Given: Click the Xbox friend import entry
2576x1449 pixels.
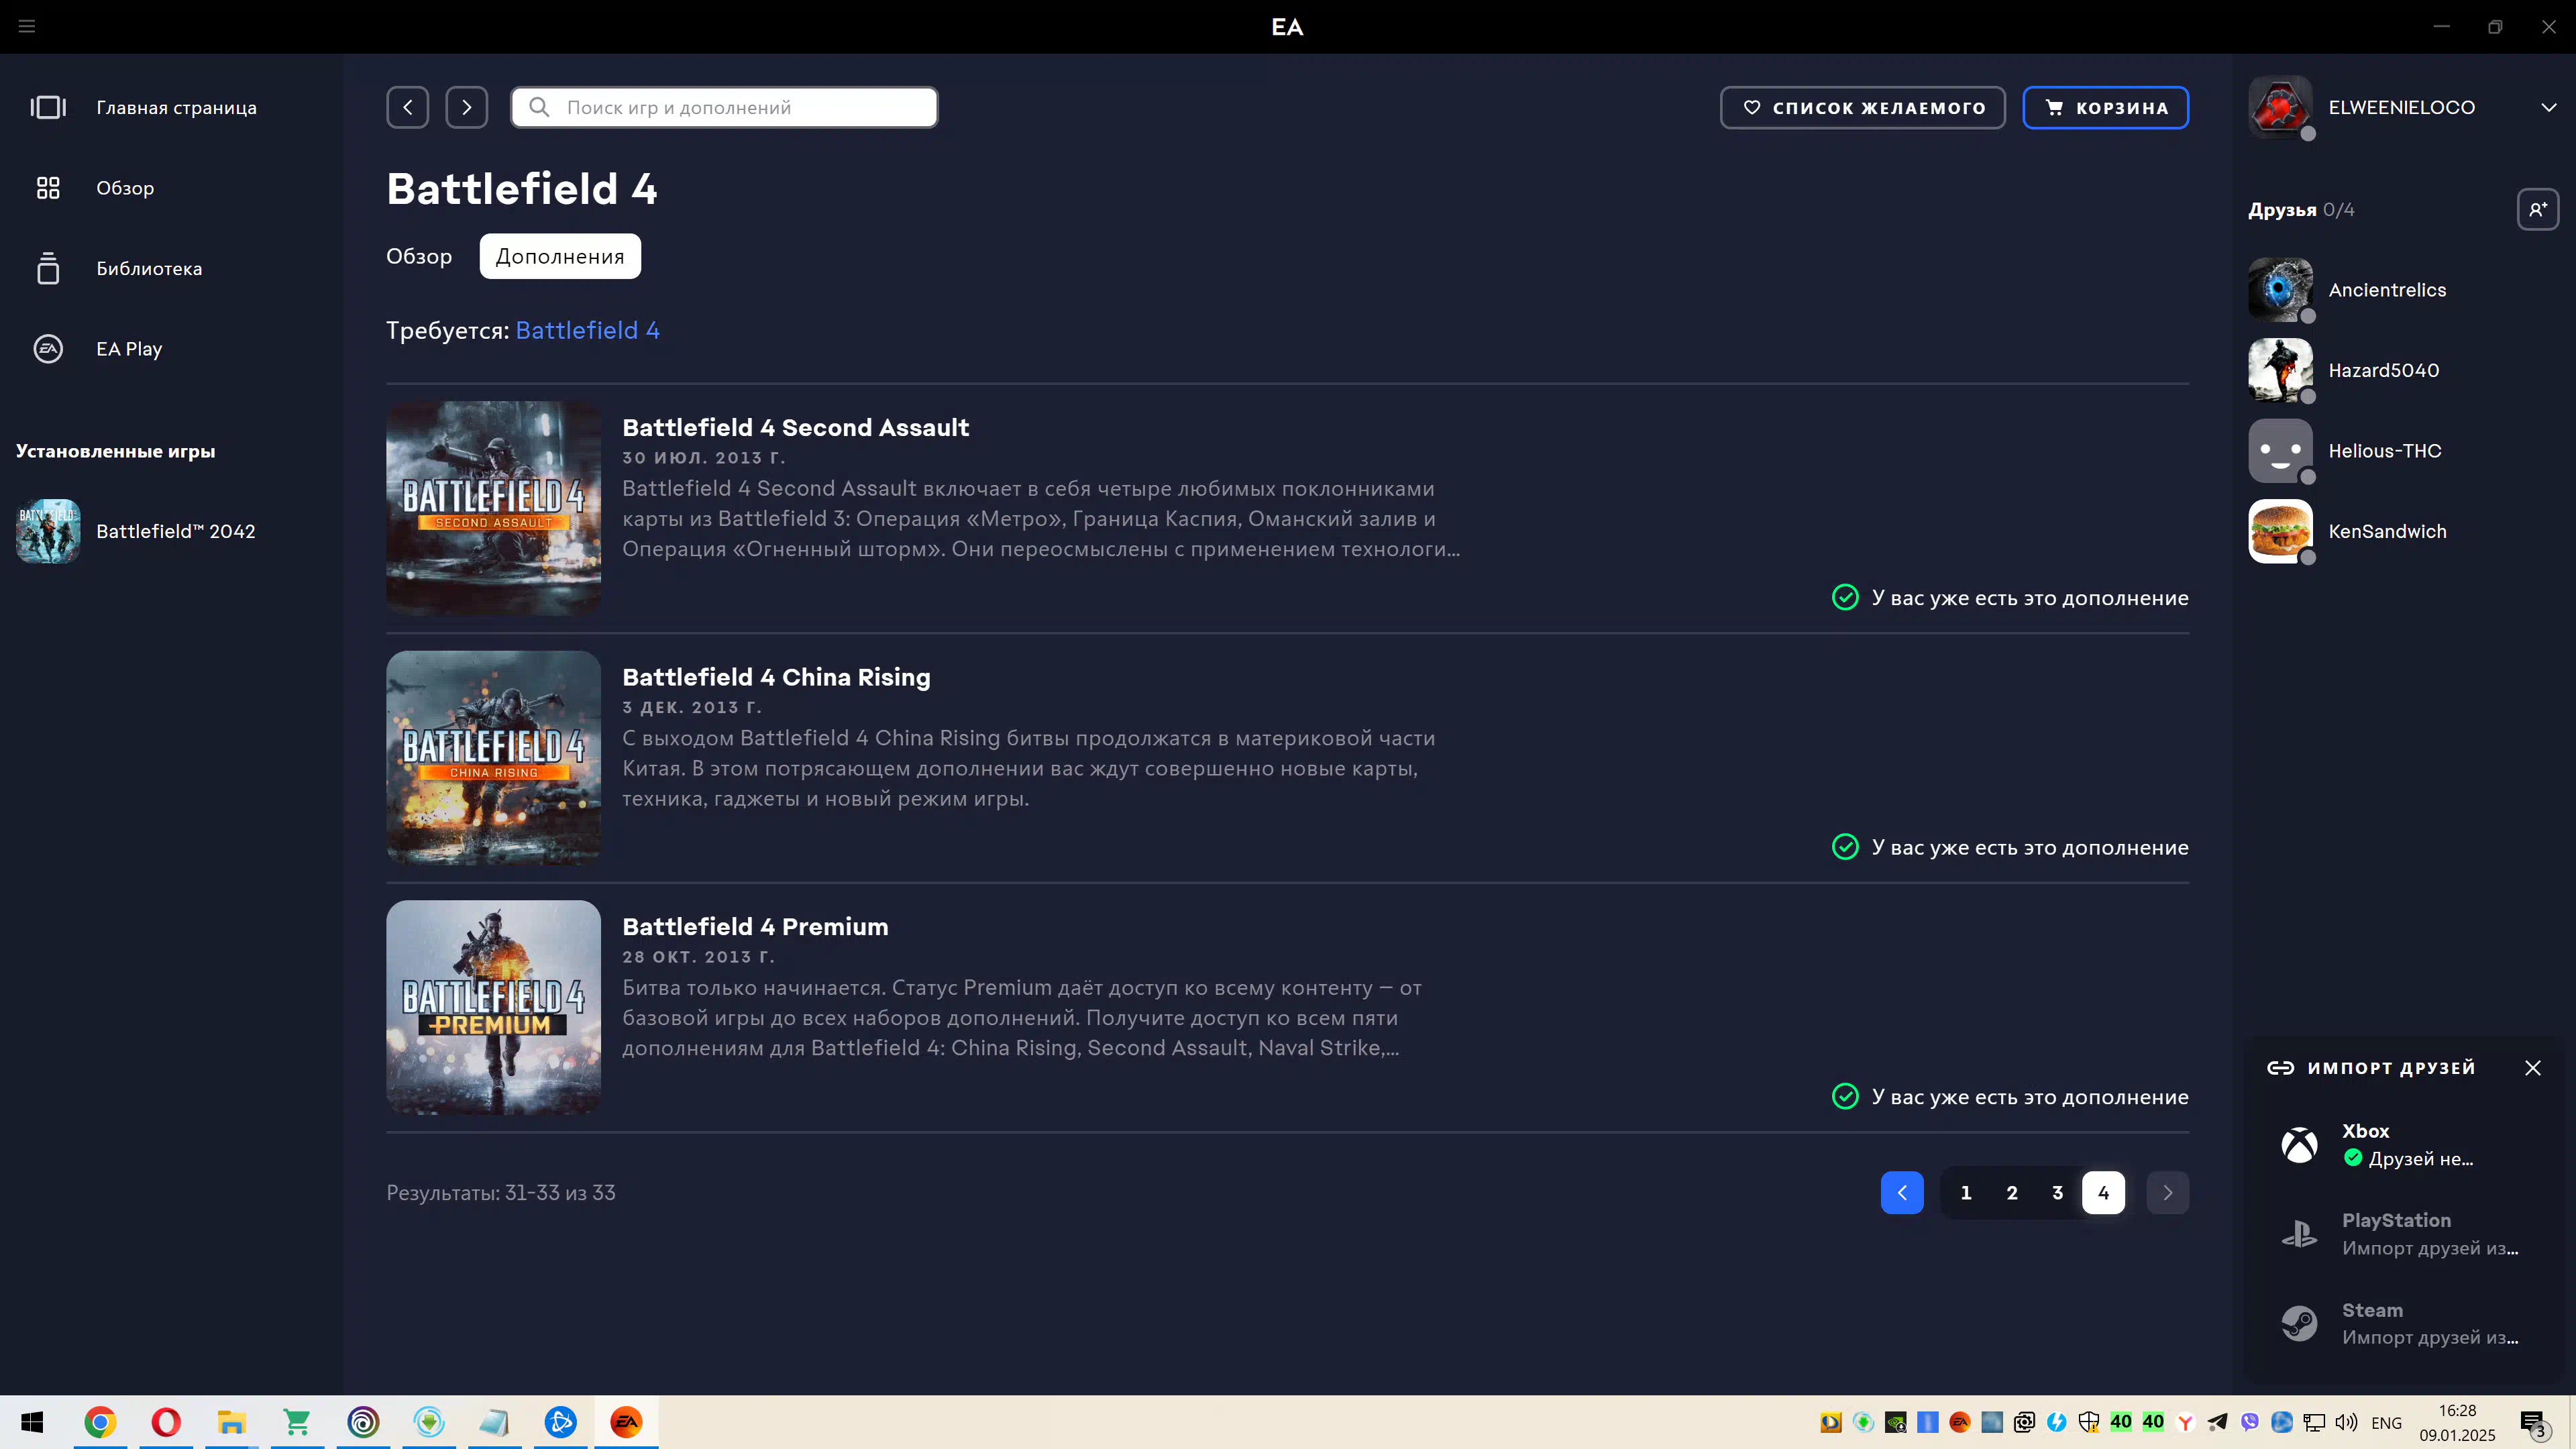Looking at the screenshot, I should click(x=2403, y=1145).
